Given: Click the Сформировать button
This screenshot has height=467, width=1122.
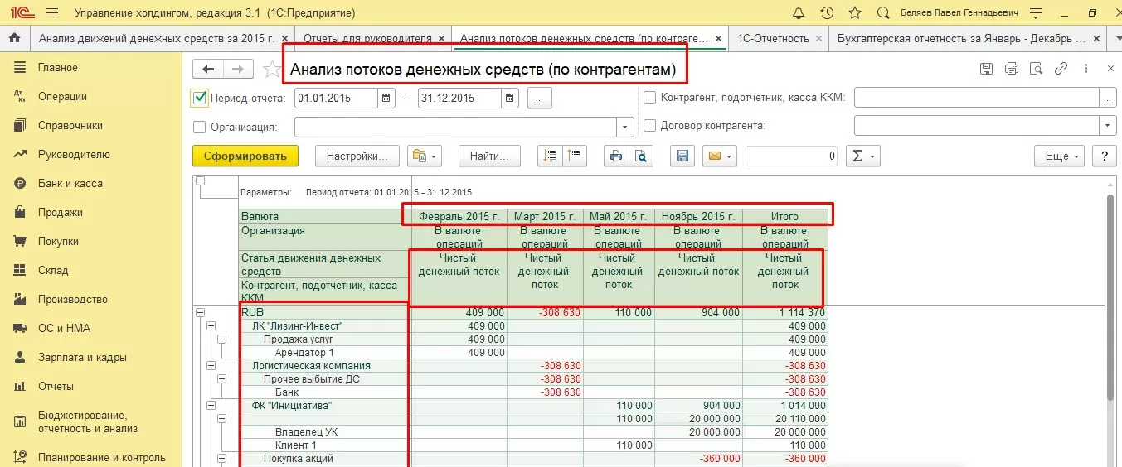Looking at the screenshot, I should [x=245, y=156].
